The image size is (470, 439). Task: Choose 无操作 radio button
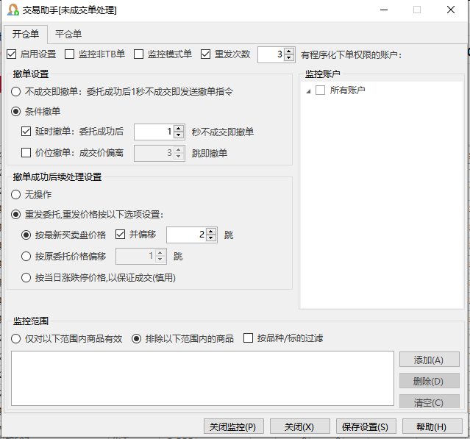(x=15, y=194)
